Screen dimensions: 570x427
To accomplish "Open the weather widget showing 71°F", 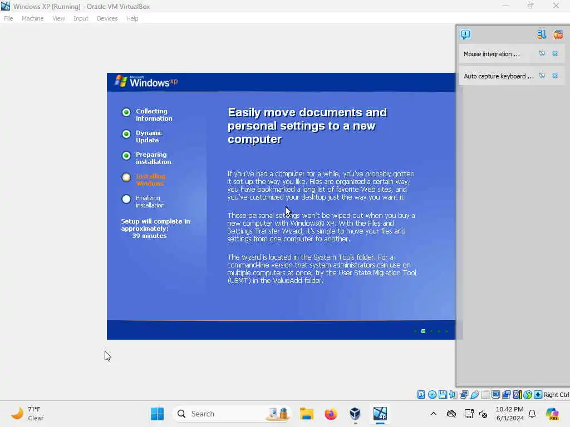I will pos(27,414).
